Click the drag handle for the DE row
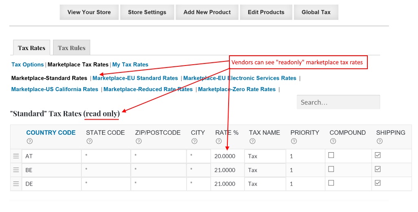This screenshot has height=212, width=418. tap(16, 184)
